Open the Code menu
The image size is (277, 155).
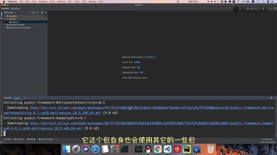[52, 2]
